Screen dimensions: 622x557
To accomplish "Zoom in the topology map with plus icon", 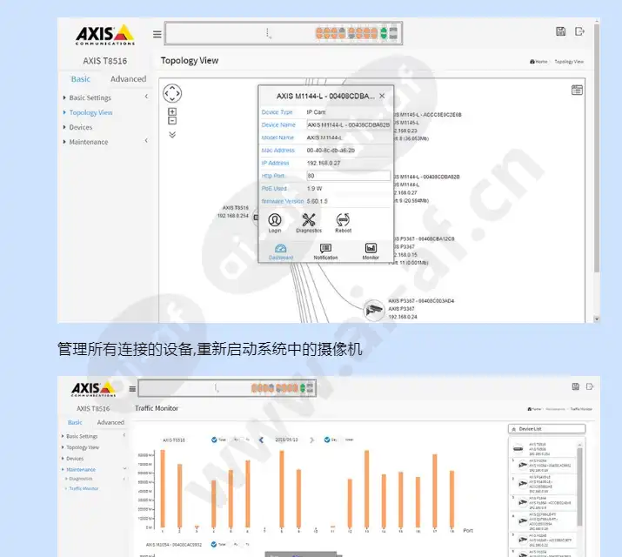I will 172,112.
